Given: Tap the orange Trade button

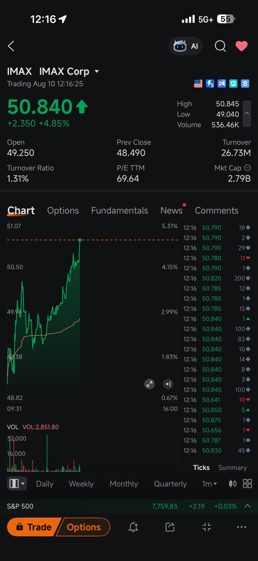Looking at the screenshot, I should [x=34, y=527].
